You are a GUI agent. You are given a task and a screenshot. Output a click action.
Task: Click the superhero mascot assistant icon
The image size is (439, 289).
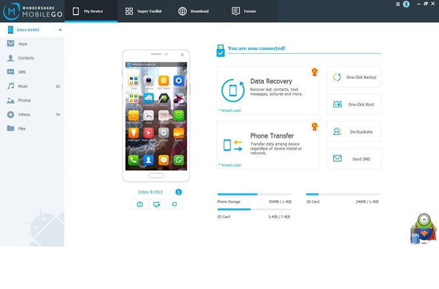tap(424, 228)
